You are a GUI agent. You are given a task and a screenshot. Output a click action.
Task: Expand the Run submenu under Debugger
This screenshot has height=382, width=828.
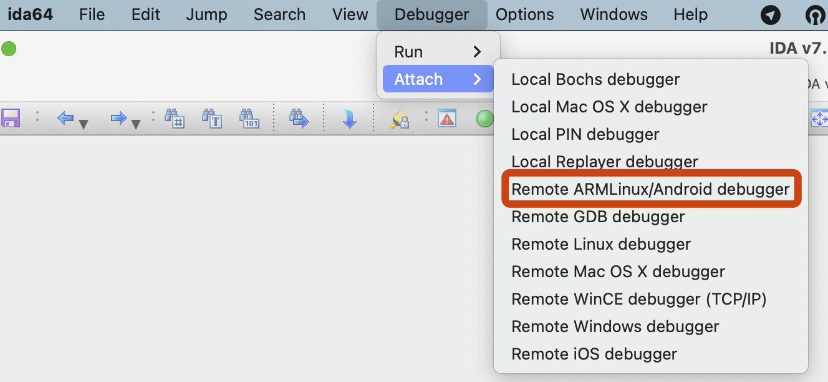pyautogui.click(x=436, y=51)
